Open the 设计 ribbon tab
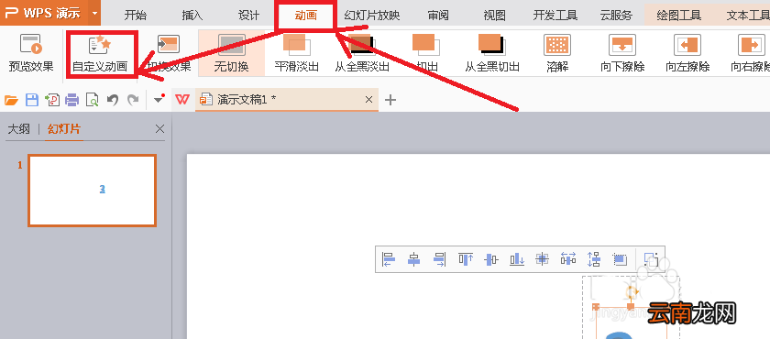770x339 pixels. 249,16
